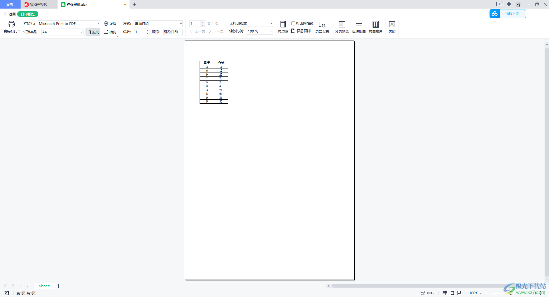The width and height of the screenshot is (549, 297).
Task: Click the 第1页 共1页 status text
Action: pyautogui.click(x=26, y=293)
